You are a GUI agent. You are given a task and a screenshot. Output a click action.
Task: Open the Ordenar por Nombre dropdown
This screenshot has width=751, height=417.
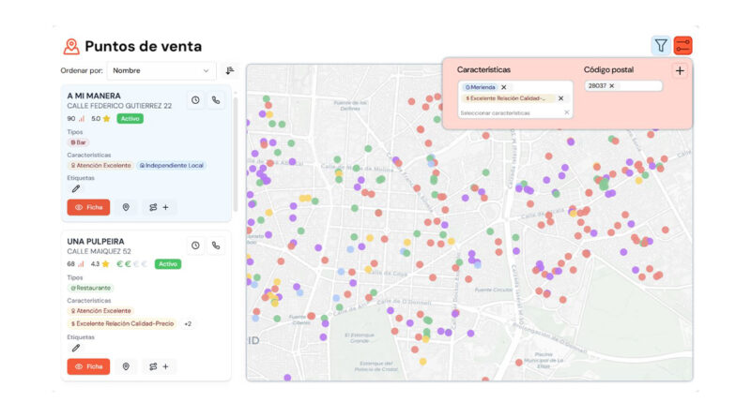pyautogui.click(x=161, y=70)
